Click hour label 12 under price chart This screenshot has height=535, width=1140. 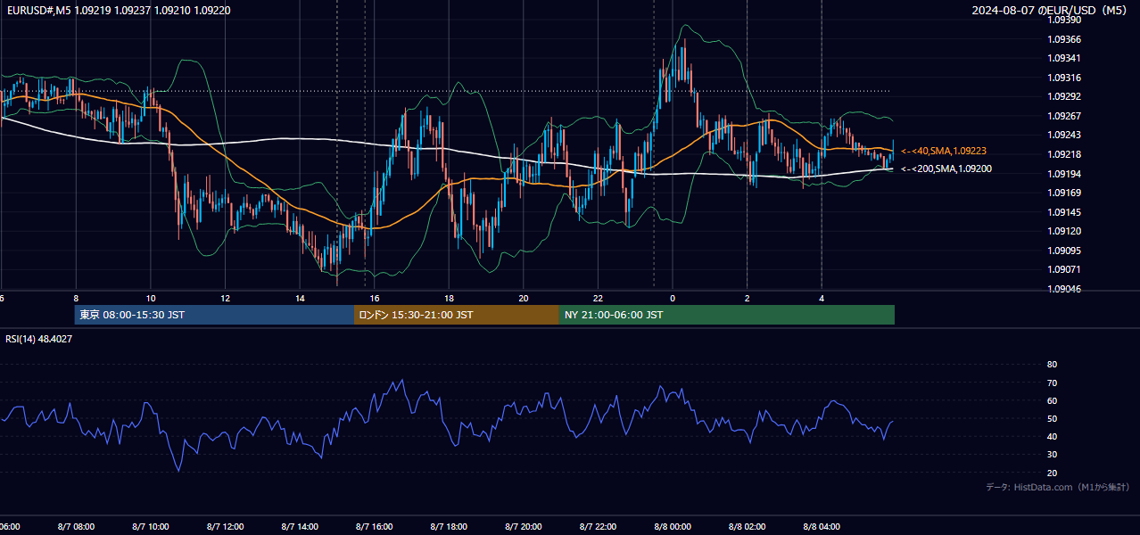click(x=226, y=298)
